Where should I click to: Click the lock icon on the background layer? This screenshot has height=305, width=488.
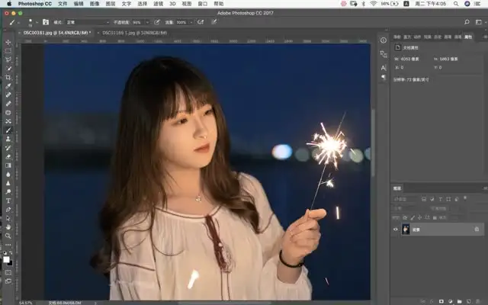coord(477,229)
